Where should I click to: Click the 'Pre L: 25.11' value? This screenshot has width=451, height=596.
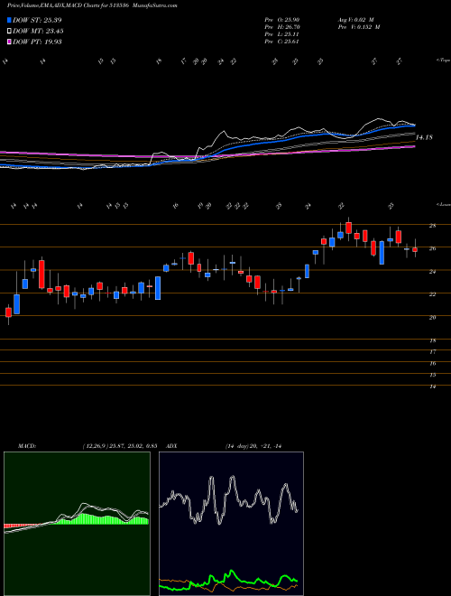click(x=281, y=34)
